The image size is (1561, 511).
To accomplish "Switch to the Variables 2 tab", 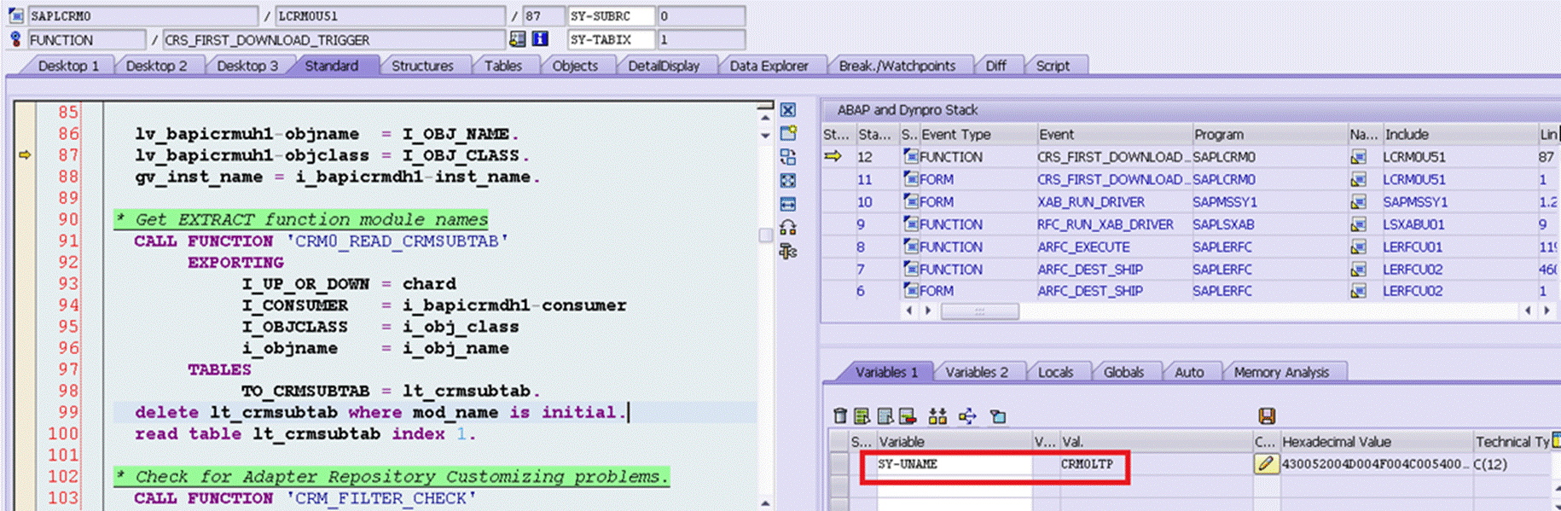I will (977, 372).
